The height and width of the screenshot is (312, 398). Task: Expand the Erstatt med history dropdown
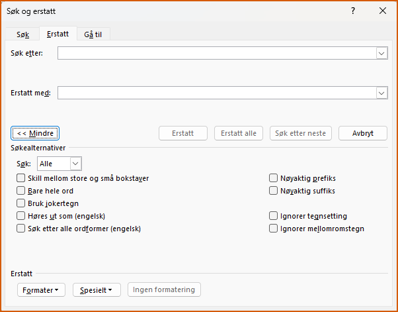[x=381, y=93]
